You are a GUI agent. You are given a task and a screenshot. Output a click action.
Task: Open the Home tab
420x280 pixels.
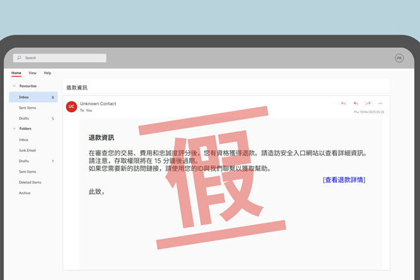point(16,73)
